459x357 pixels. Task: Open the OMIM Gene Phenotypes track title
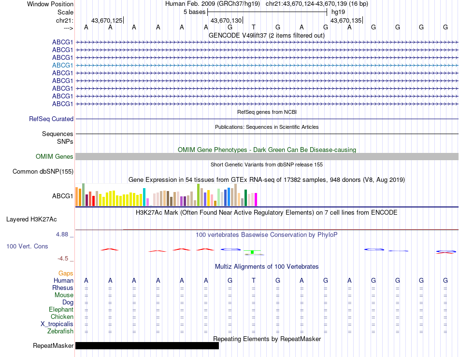(267, 150)
